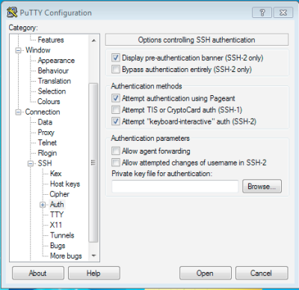Select Proxy under Connection
Image resolution: width=299 pixels, height=290 pixels.
pos(46,133)
